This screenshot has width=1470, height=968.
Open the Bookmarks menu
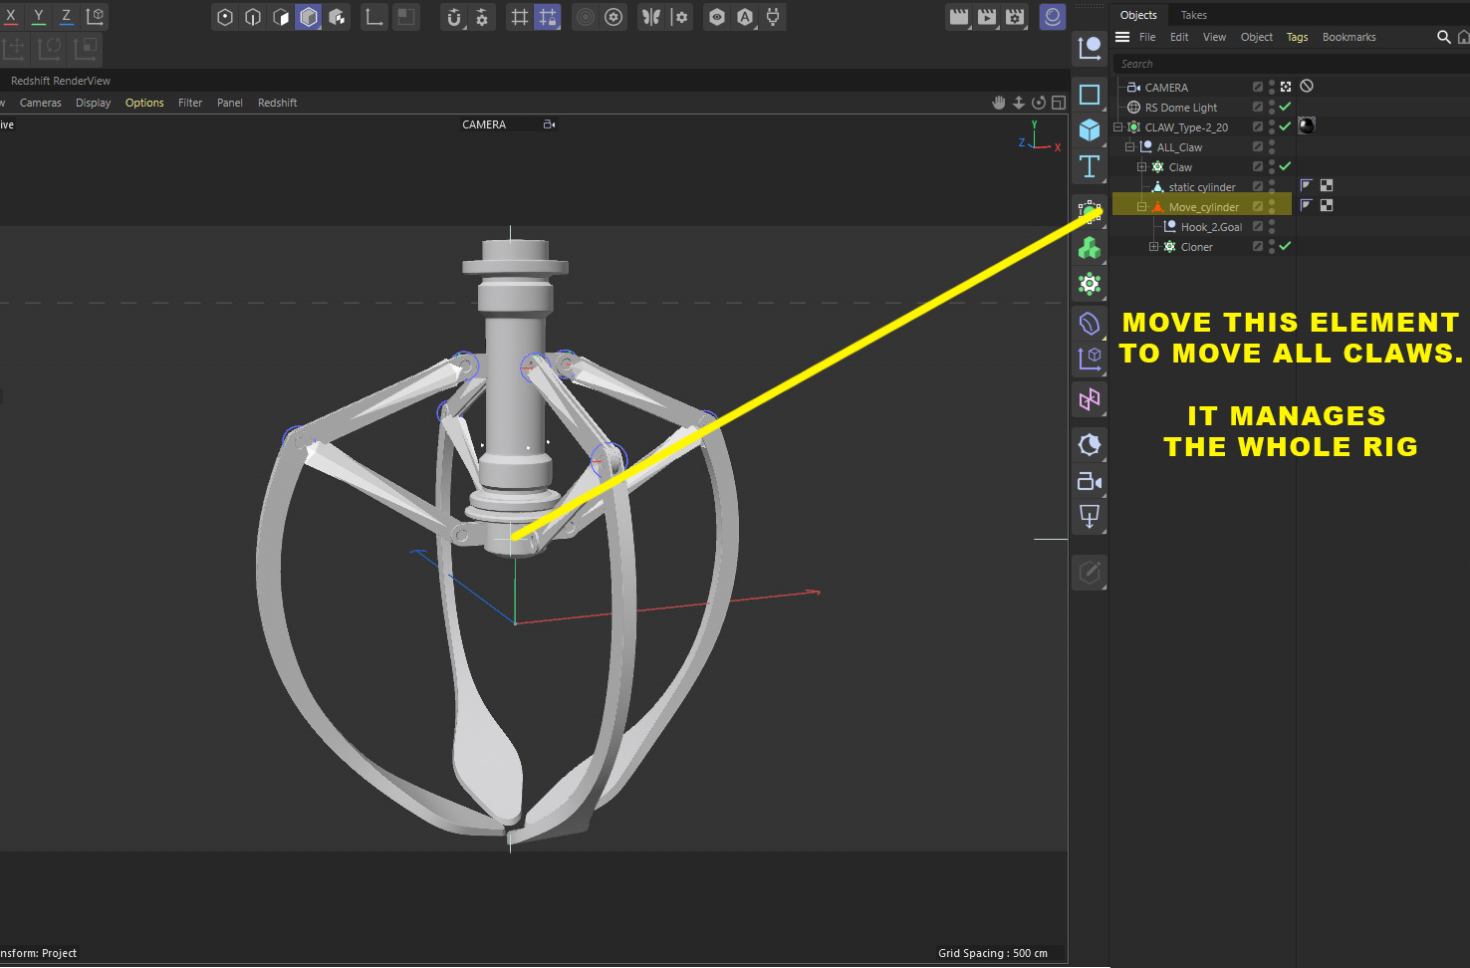(1349, 37)
